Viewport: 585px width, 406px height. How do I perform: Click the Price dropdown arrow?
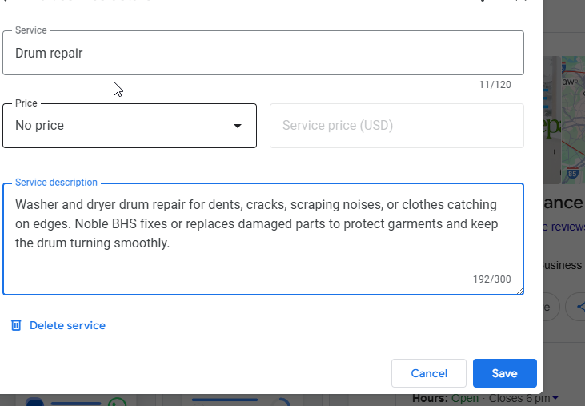coord(237,126)
